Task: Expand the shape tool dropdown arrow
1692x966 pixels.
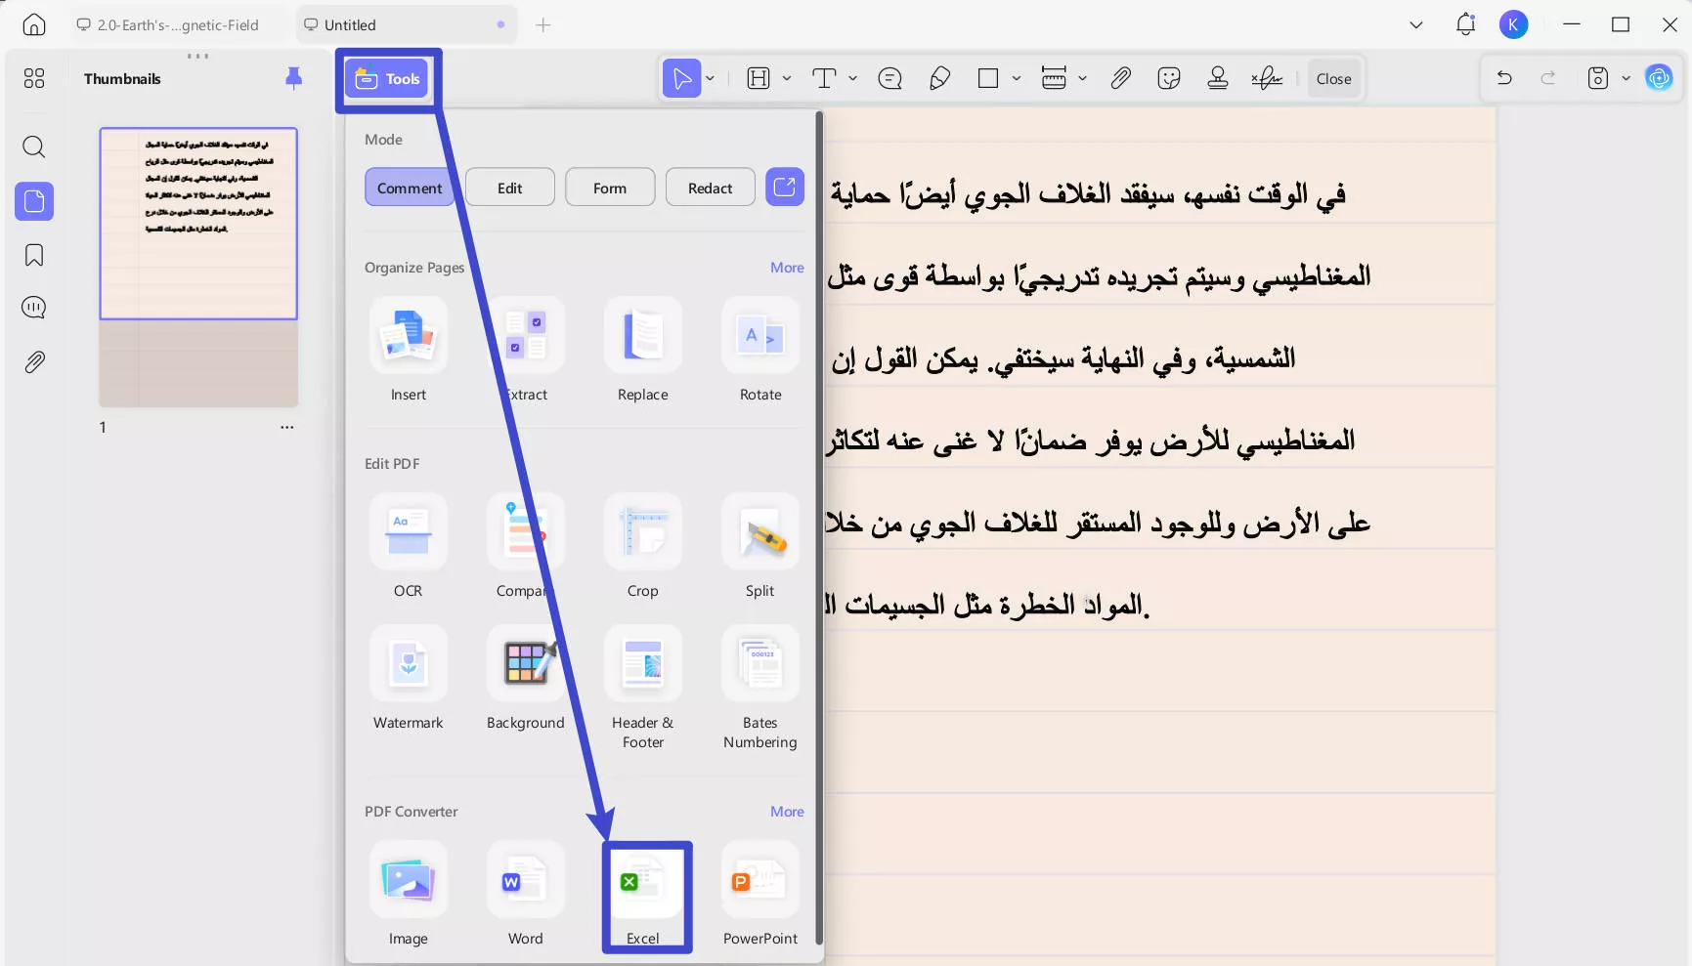Action: coord(1016,78)
